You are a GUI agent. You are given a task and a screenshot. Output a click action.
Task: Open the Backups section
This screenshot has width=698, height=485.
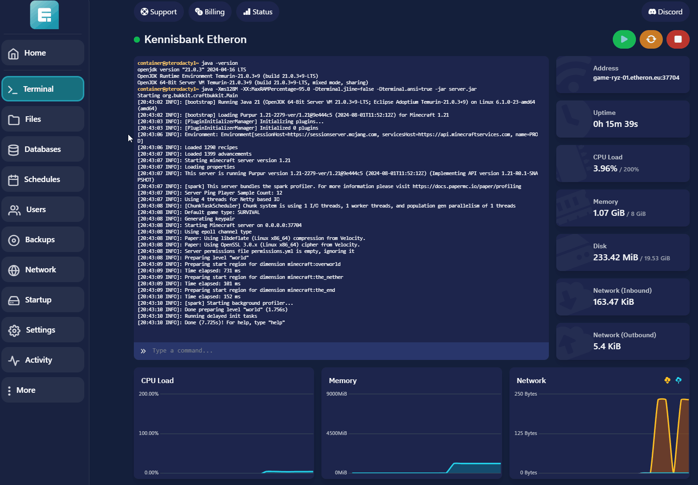point(43,239)
